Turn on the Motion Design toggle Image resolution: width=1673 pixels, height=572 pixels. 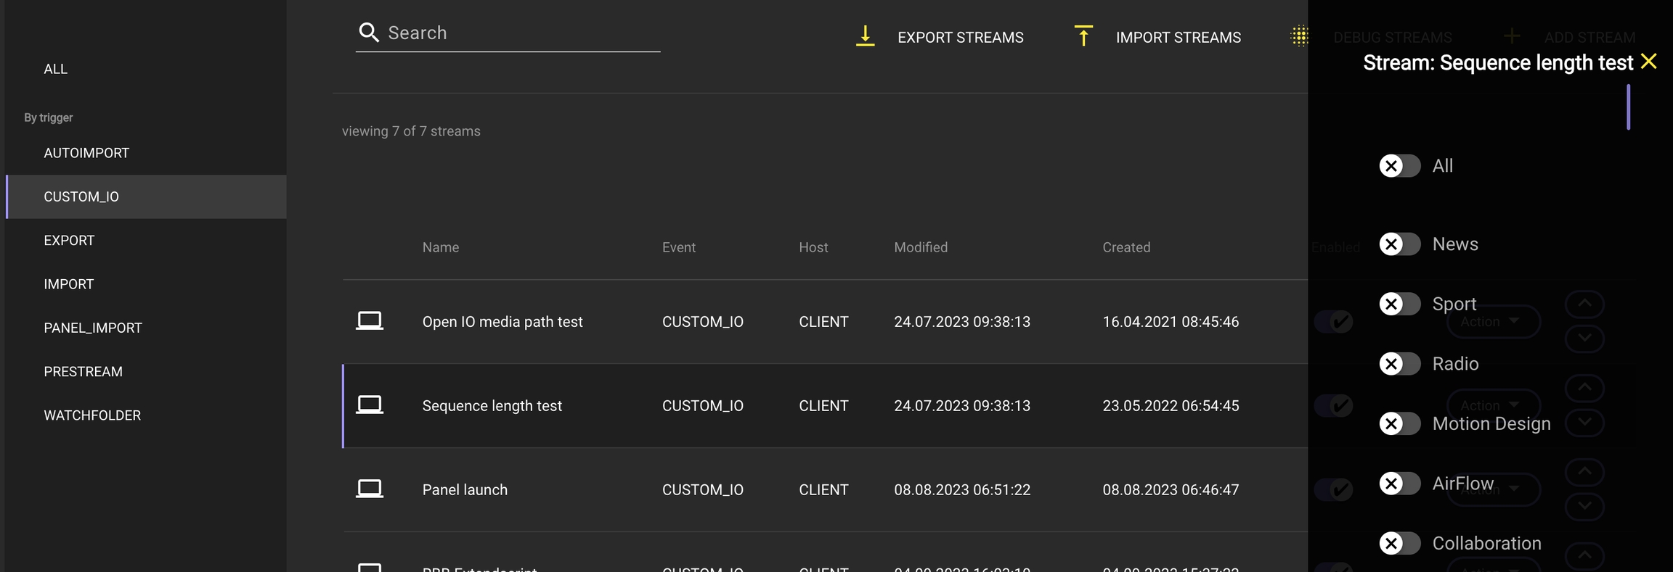(x=1399, y=424)
